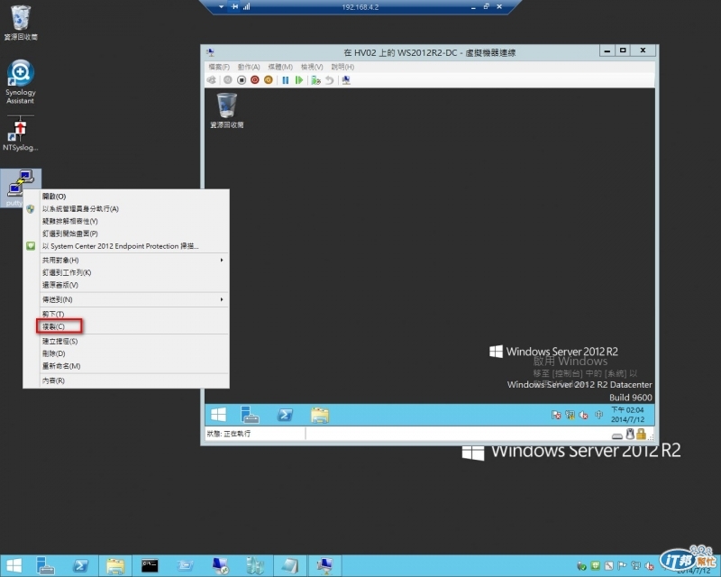Click the keyboard icon in VM window status bar
The height and width of the screenshot is (577, 721).
[617, 435]
